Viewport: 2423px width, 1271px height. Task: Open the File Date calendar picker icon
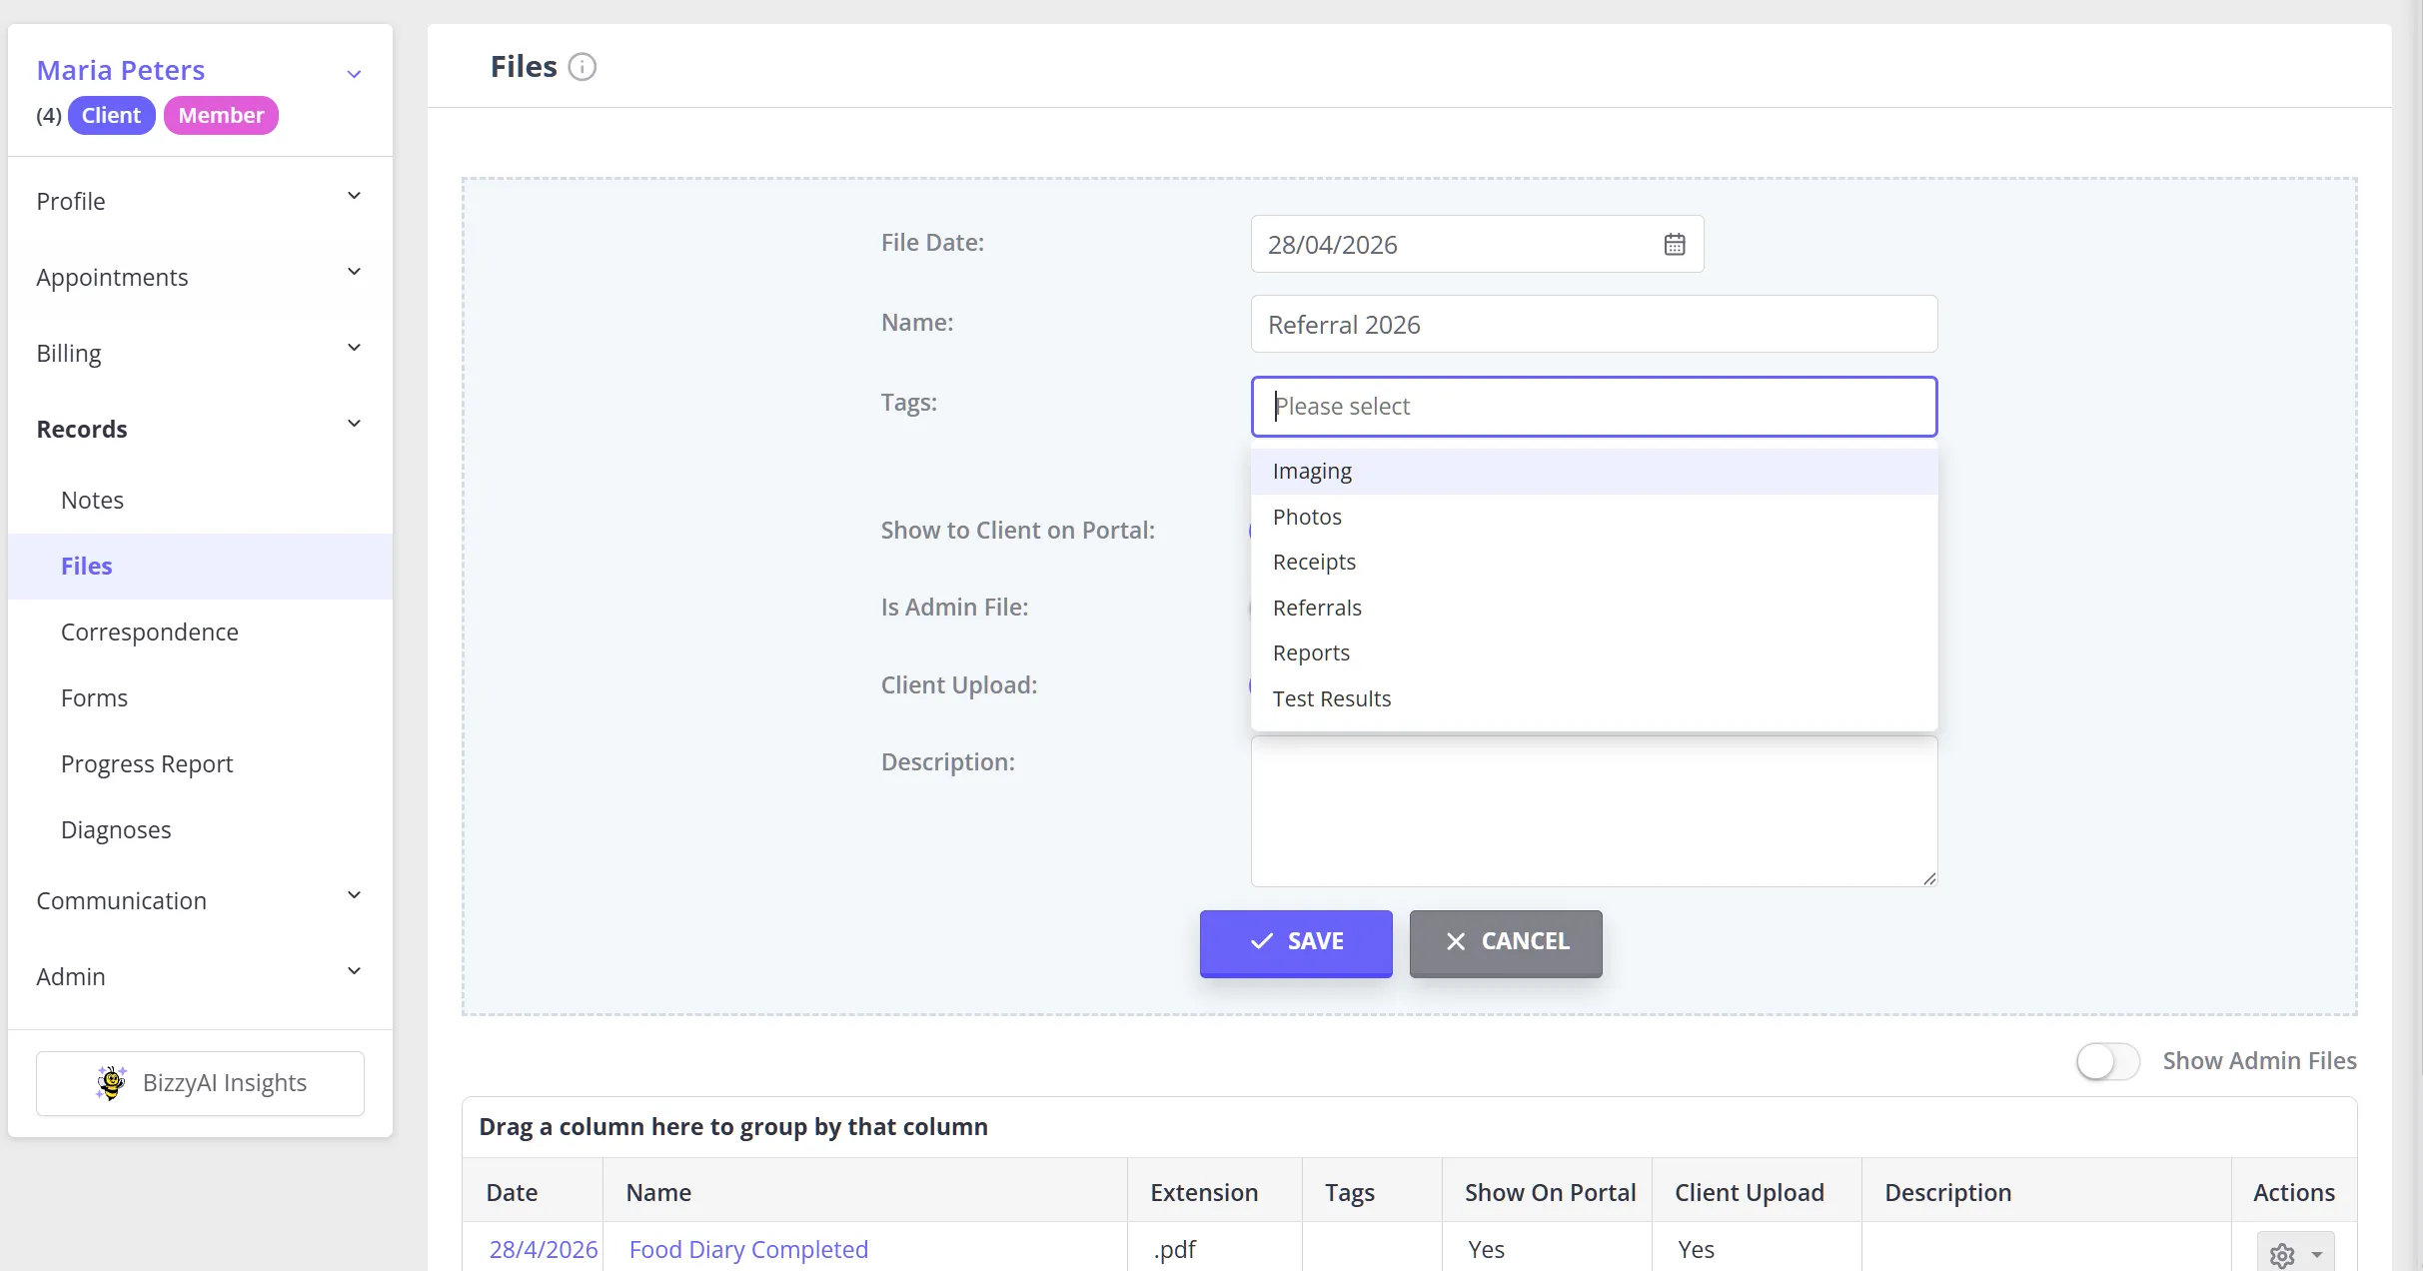coord(1675,244)
